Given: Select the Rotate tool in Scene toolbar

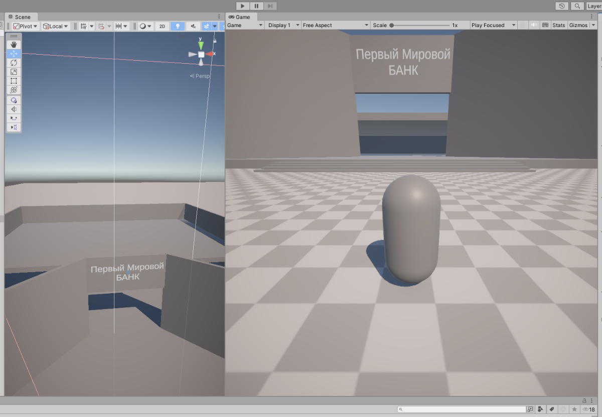Looking at the screenshot, I should 14,63.
